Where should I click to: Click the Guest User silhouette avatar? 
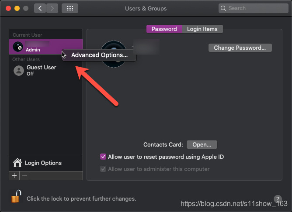[19, 71]
